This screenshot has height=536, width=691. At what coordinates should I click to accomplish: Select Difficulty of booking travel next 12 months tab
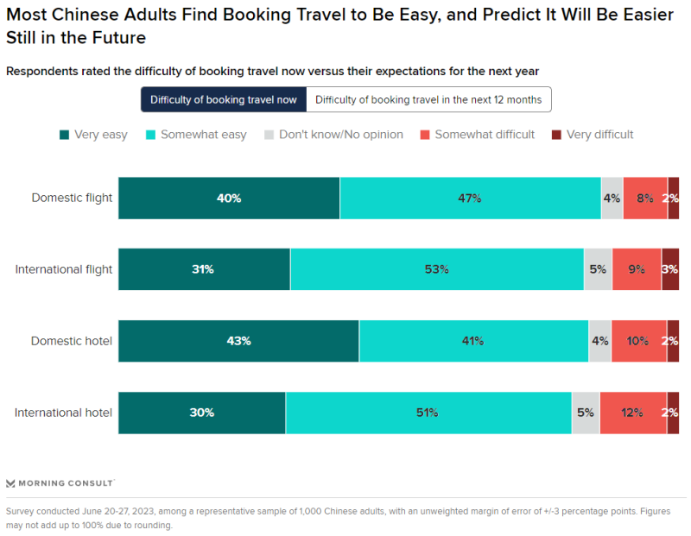coord(428,100)
